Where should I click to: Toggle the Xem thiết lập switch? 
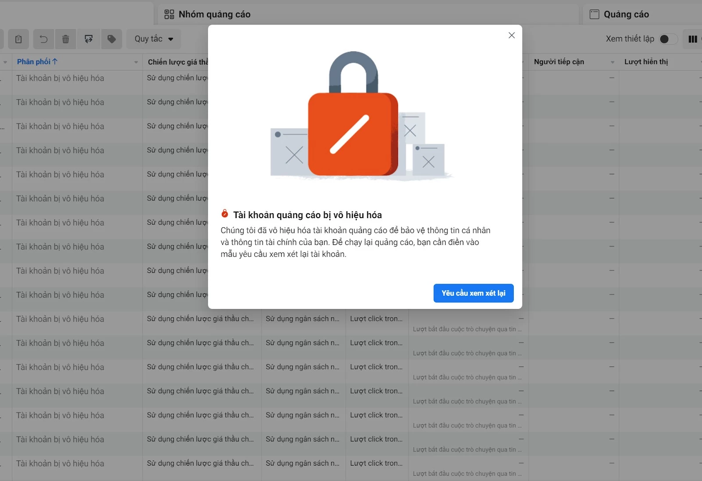pos(668,39)
